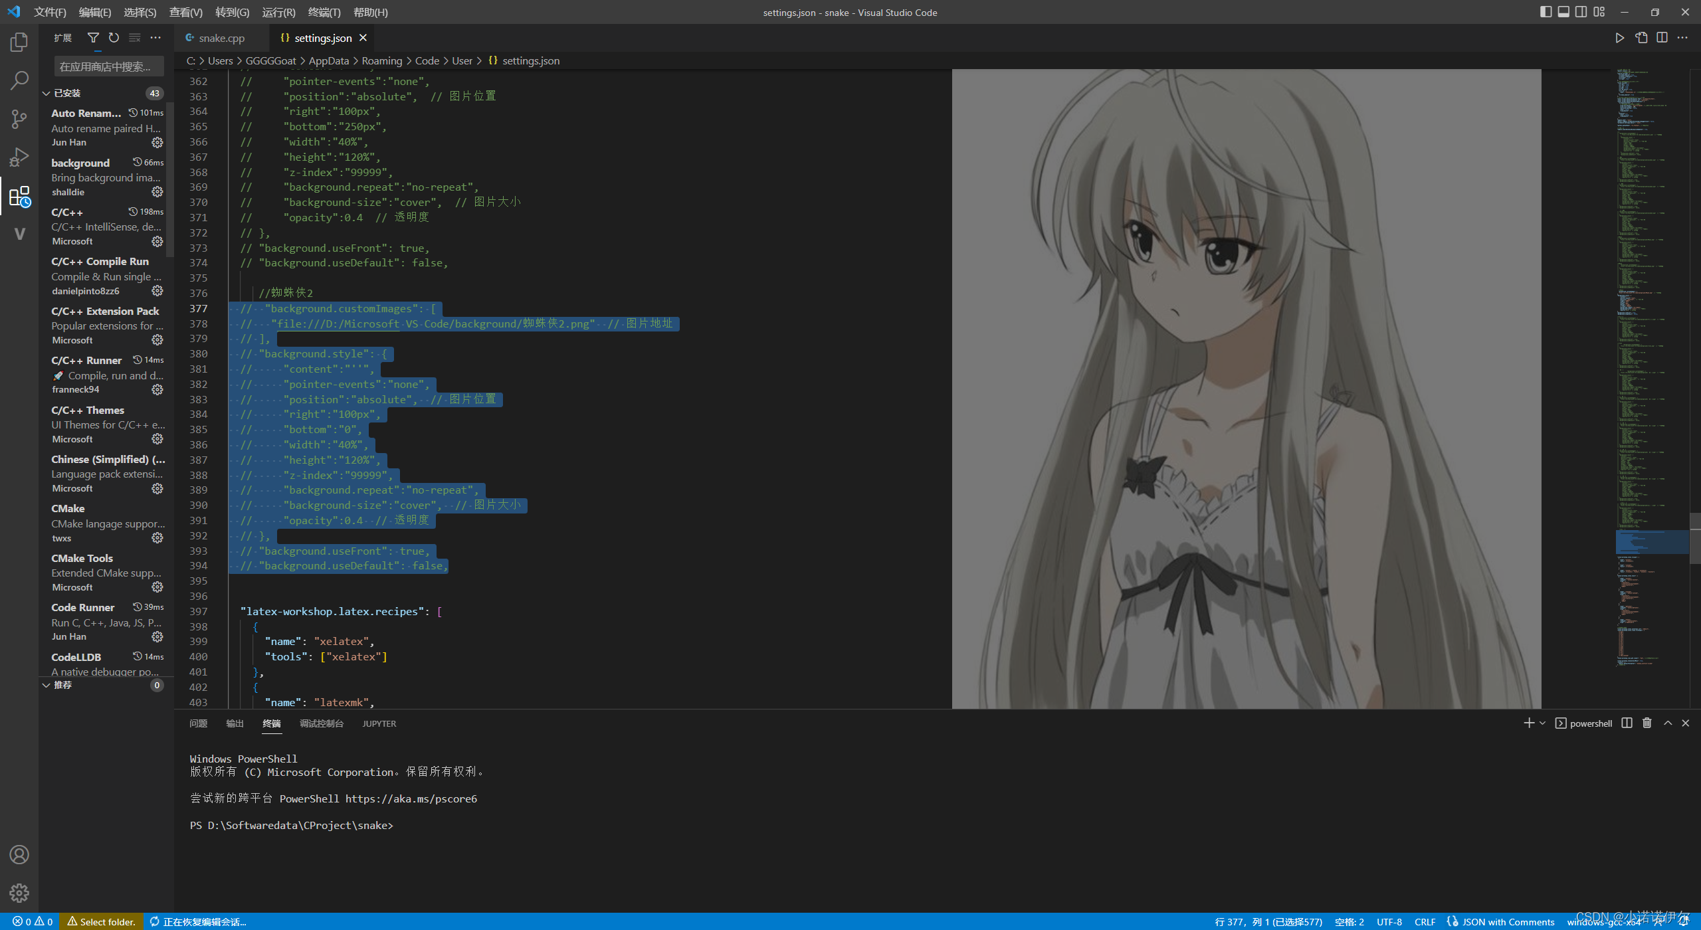Image resolution: width=1701 pixels, height=930 pixels.
Task: Change language mode via JSON with Comments
Action: point(1505,921)
